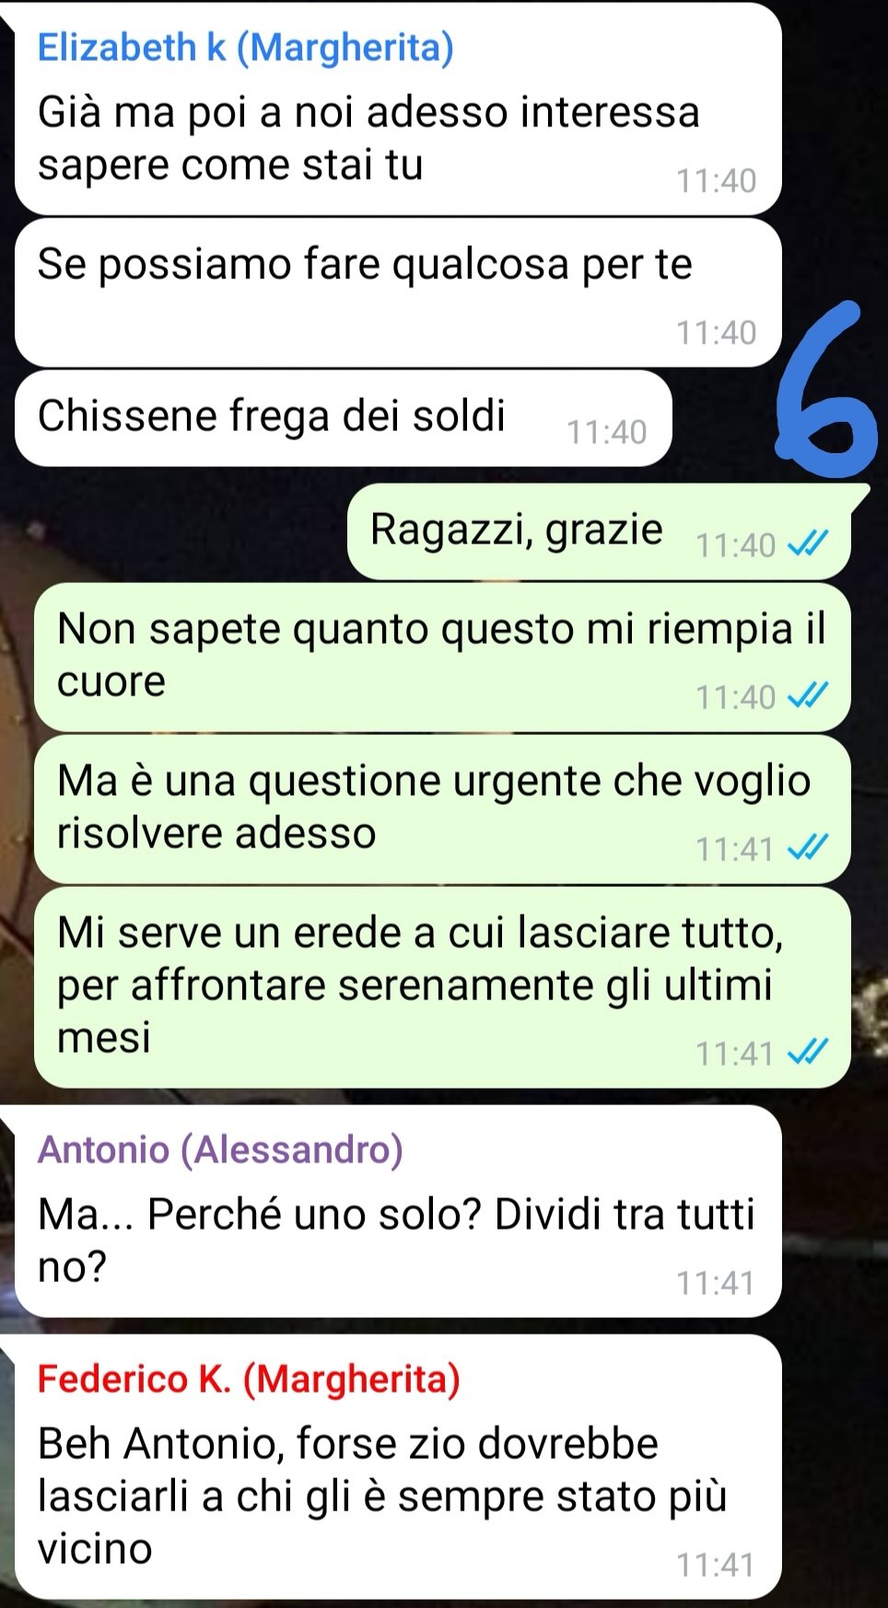Select message 'Se possiamo fare qualcosa per te'

(398, 292)
